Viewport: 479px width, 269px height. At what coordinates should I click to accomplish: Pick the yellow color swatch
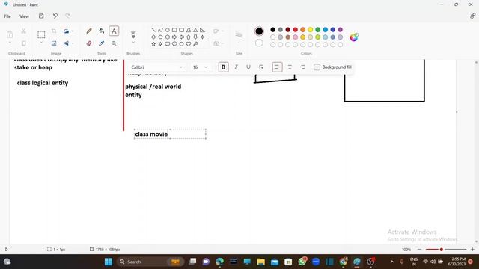click(311, 30)
